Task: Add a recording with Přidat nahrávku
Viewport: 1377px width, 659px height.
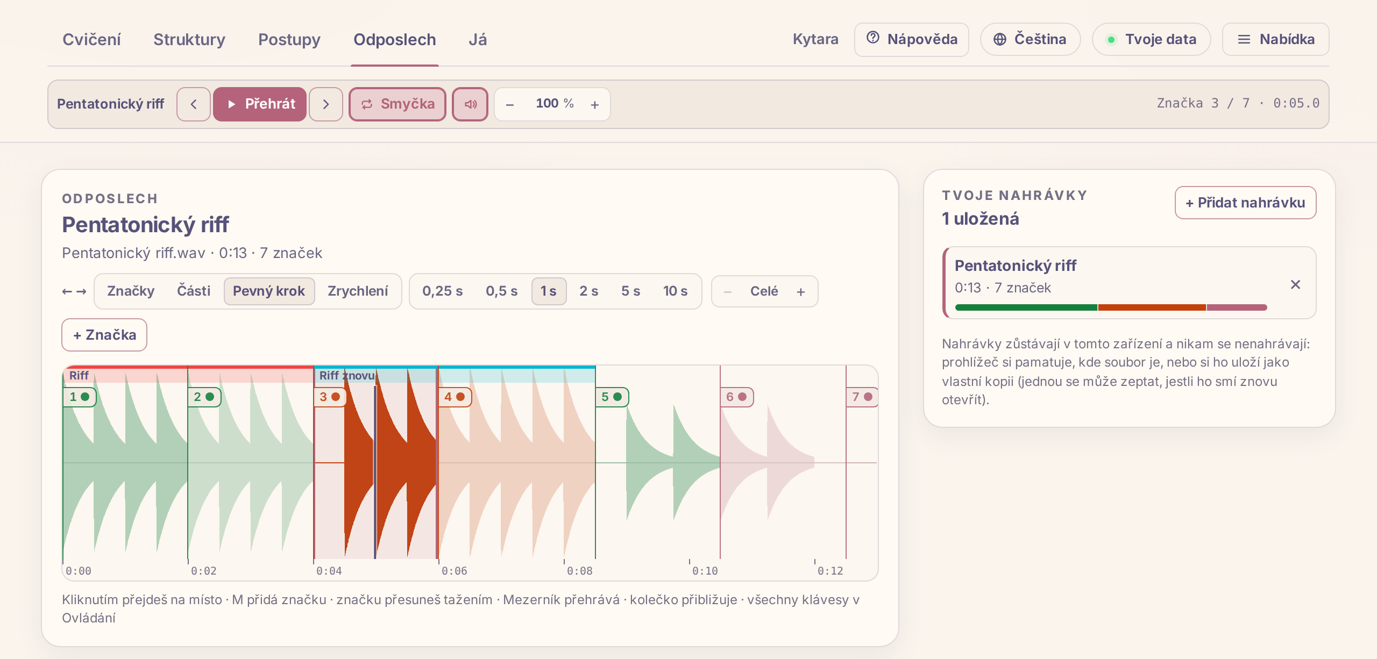Action: pyautogui.click(x=1245, y=203)
